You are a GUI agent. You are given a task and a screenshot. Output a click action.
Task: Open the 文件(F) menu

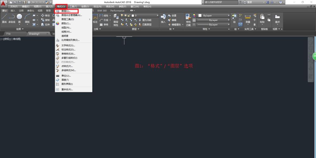[x=14, y=7]
